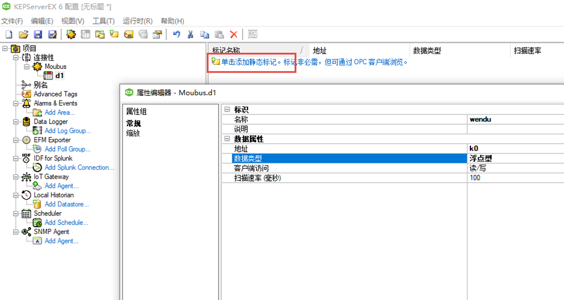Viewport: 564px width, 300px height.
Task: Select the 别名 tree item
Action: (41, 85)
